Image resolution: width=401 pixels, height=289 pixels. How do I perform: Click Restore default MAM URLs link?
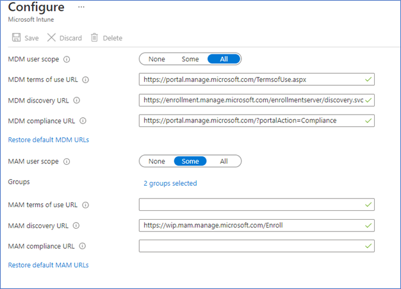[48, 265]
